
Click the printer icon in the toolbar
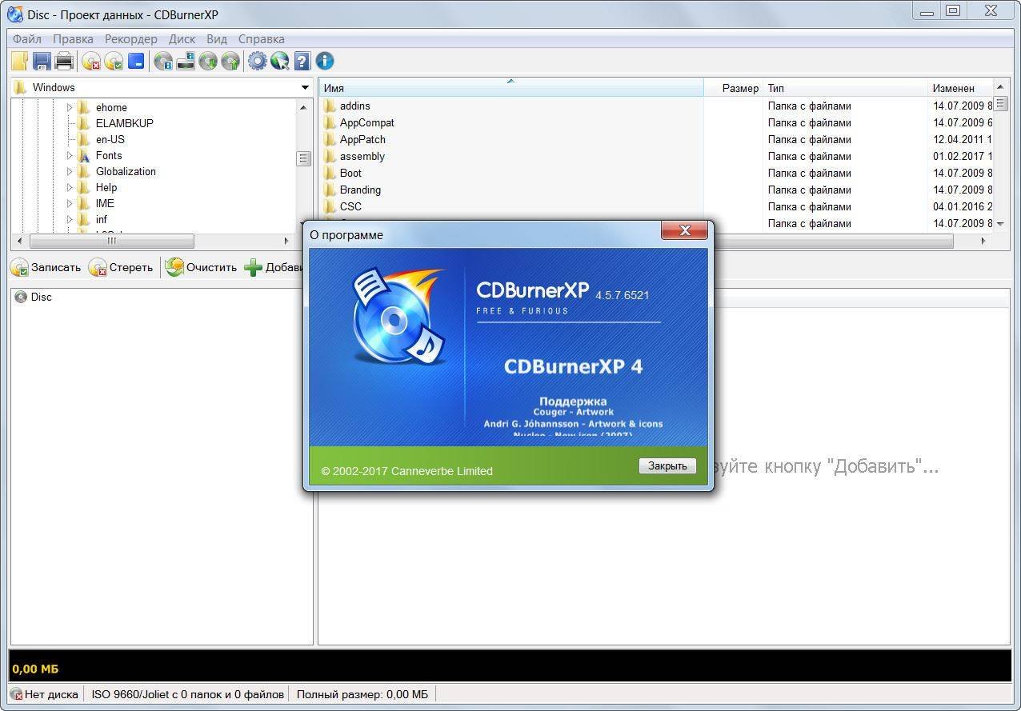tap(64, 61)
